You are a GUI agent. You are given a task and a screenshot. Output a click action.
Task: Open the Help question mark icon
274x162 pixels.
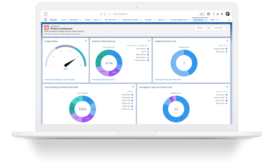click(x=213, y=14)
